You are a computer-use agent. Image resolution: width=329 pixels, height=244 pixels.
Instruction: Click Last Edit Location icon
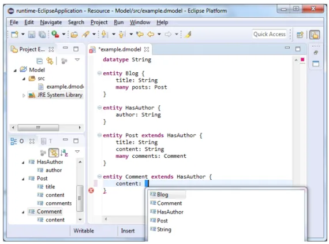point(140,34)
